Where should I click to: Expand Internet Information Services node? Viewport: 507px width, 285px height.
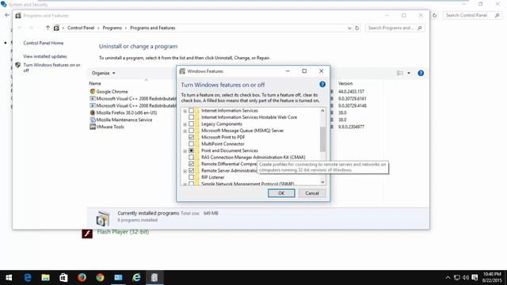tap(185, 111)
